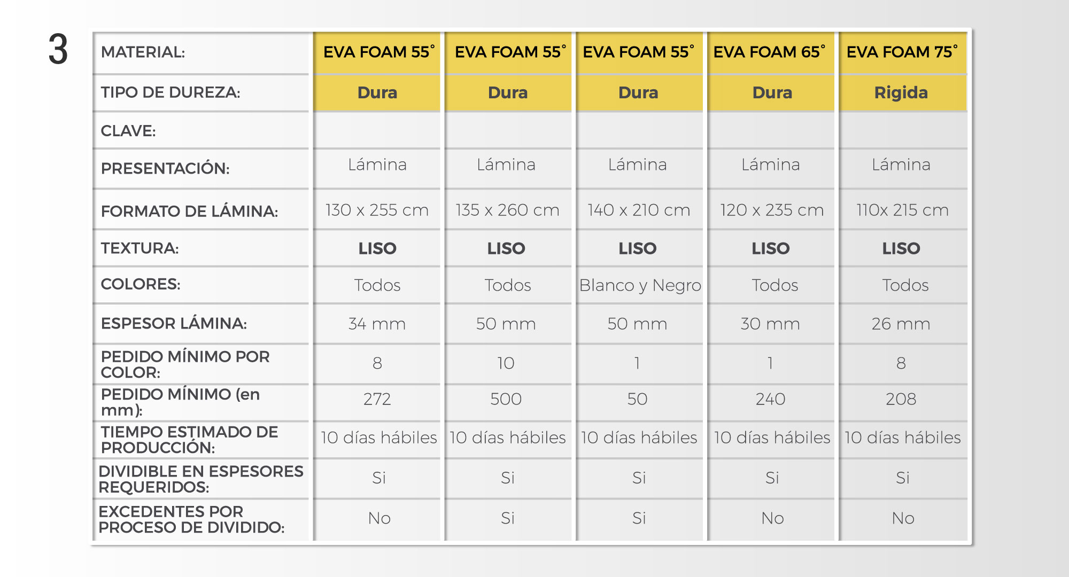This screenshot has width=1069, height=577.
Task: Click the ESPESOR LÁMINA: row label
Action: point(174,323)
